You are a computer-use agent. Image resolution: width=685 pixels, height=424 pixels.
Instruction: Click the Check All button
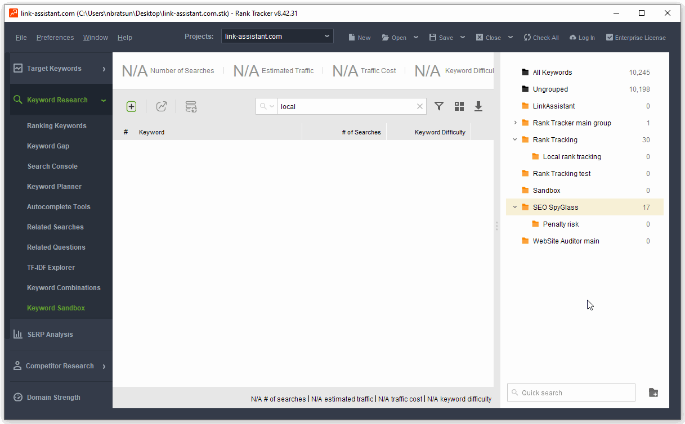coord(541,38)
